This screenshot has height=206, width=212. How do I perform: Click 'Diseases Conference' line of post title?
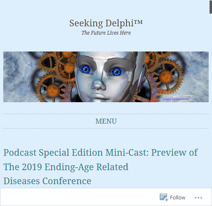(47, 181)
